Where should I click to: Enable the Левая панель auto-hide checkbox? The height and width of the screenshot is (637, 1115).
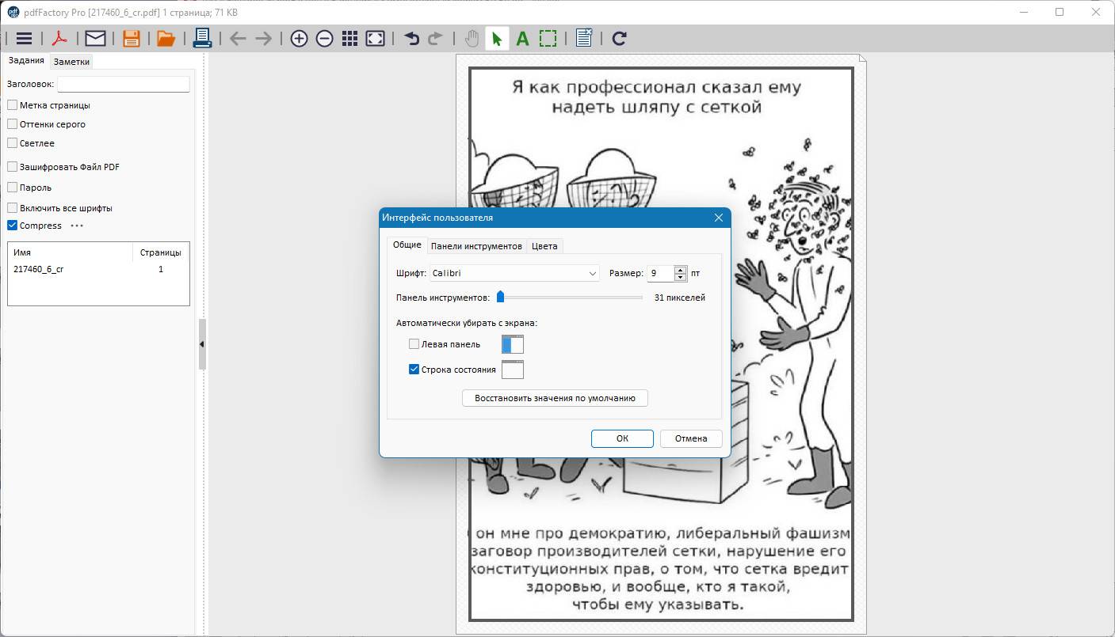point(414,344)
